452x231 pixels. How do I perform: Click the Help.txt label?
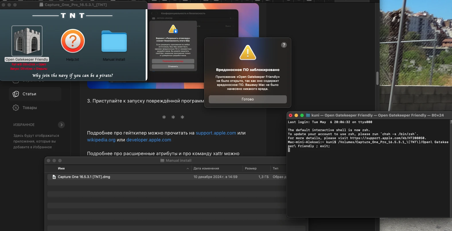click(73, 60)
